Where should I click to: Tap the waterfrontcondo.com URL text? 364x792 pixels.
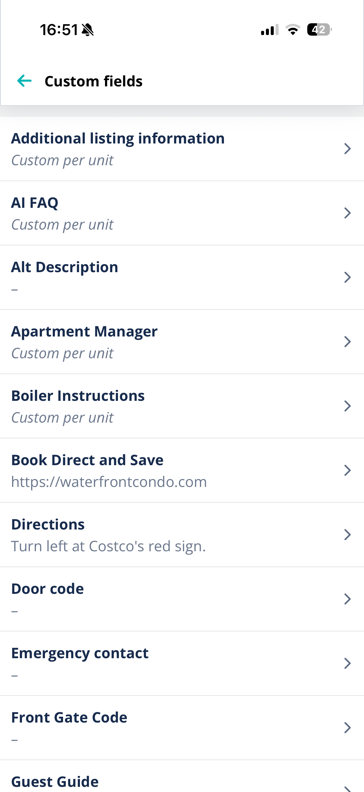point(109,482)
